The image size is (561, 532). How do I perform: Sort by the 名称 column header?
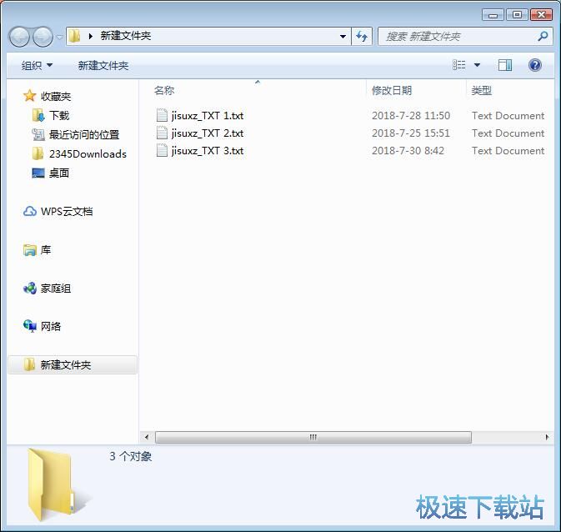point(164,91)
